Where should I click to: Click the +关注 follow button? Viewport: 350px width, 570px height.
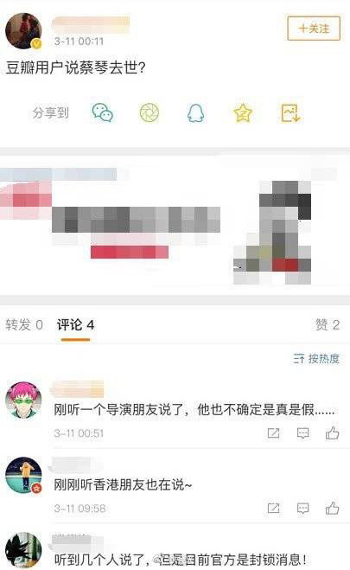coord(314,28)
